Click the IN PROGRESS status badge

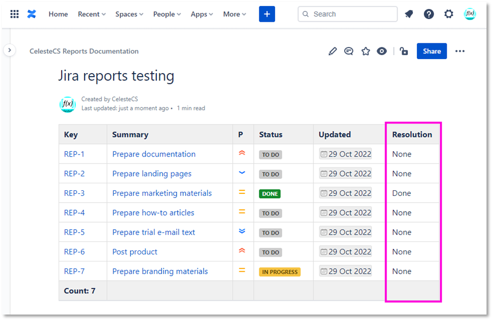[280, 272]
